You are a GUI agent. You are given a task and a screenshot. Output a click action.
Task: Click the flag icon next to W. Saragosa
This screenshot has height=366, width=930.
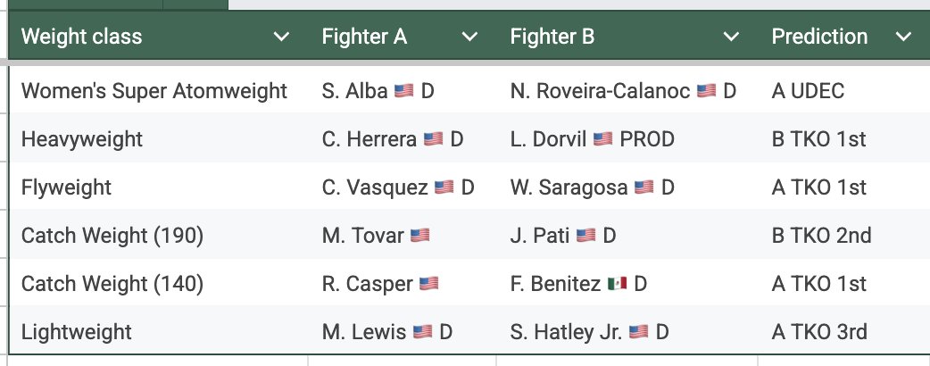pos(644,187)
